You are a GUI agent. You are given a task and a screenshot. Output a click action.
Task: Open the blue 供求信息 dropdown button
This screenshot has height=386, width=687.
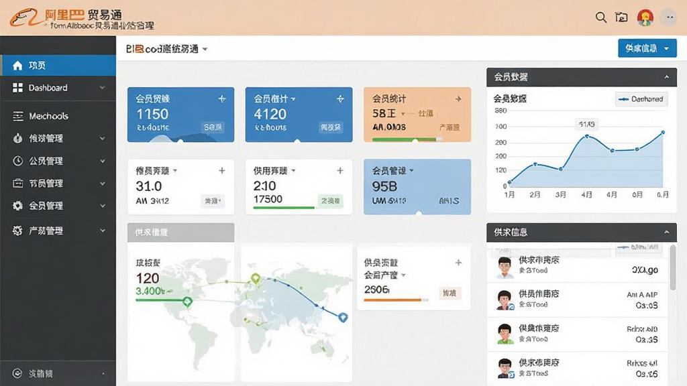click(x=647, y=48)
